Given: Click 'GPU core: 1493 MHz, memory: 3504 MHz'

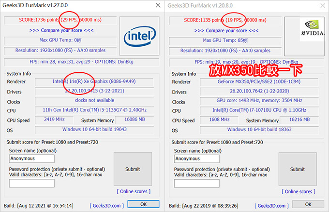Looking at the screenshot, I should tap(259, 101).
